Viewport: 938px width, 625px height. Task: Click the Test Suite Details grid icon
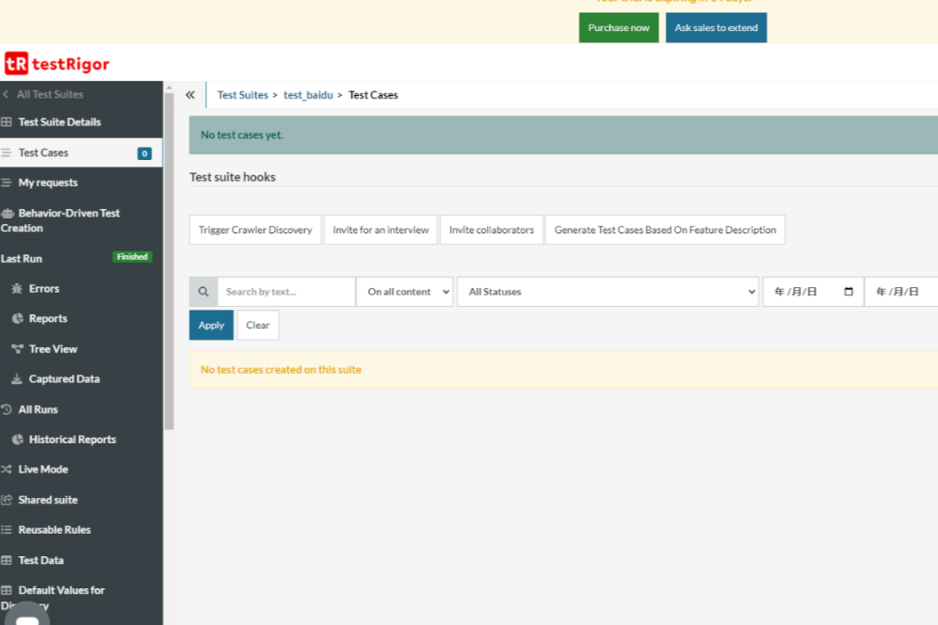coord(7,122)
